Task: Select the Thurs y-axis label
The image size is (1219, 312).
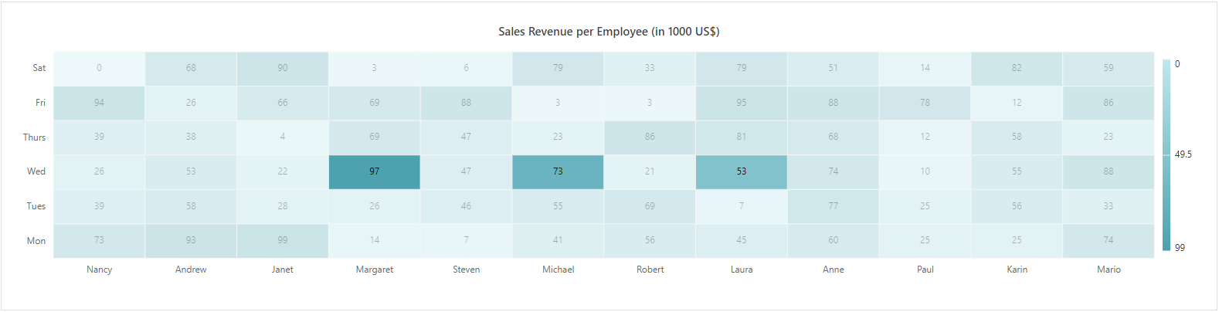Action: 34,137
